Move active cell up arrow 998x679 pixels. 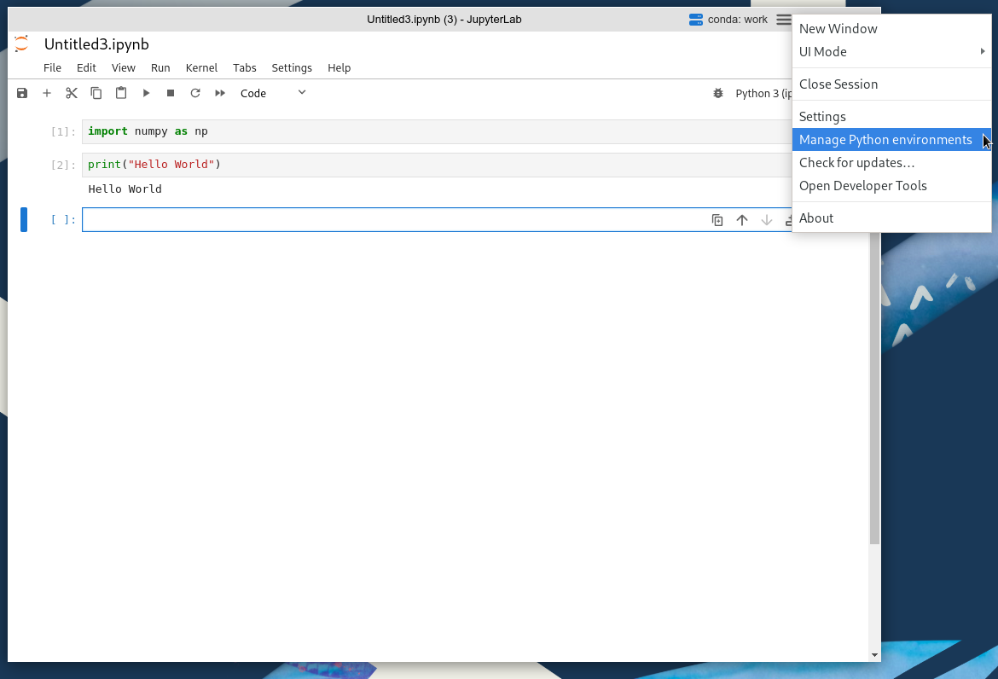click(742, 219)
